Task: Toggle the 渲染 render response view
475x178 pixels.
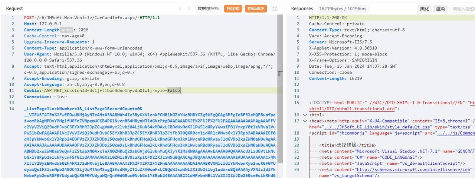Action: (440, 9)
